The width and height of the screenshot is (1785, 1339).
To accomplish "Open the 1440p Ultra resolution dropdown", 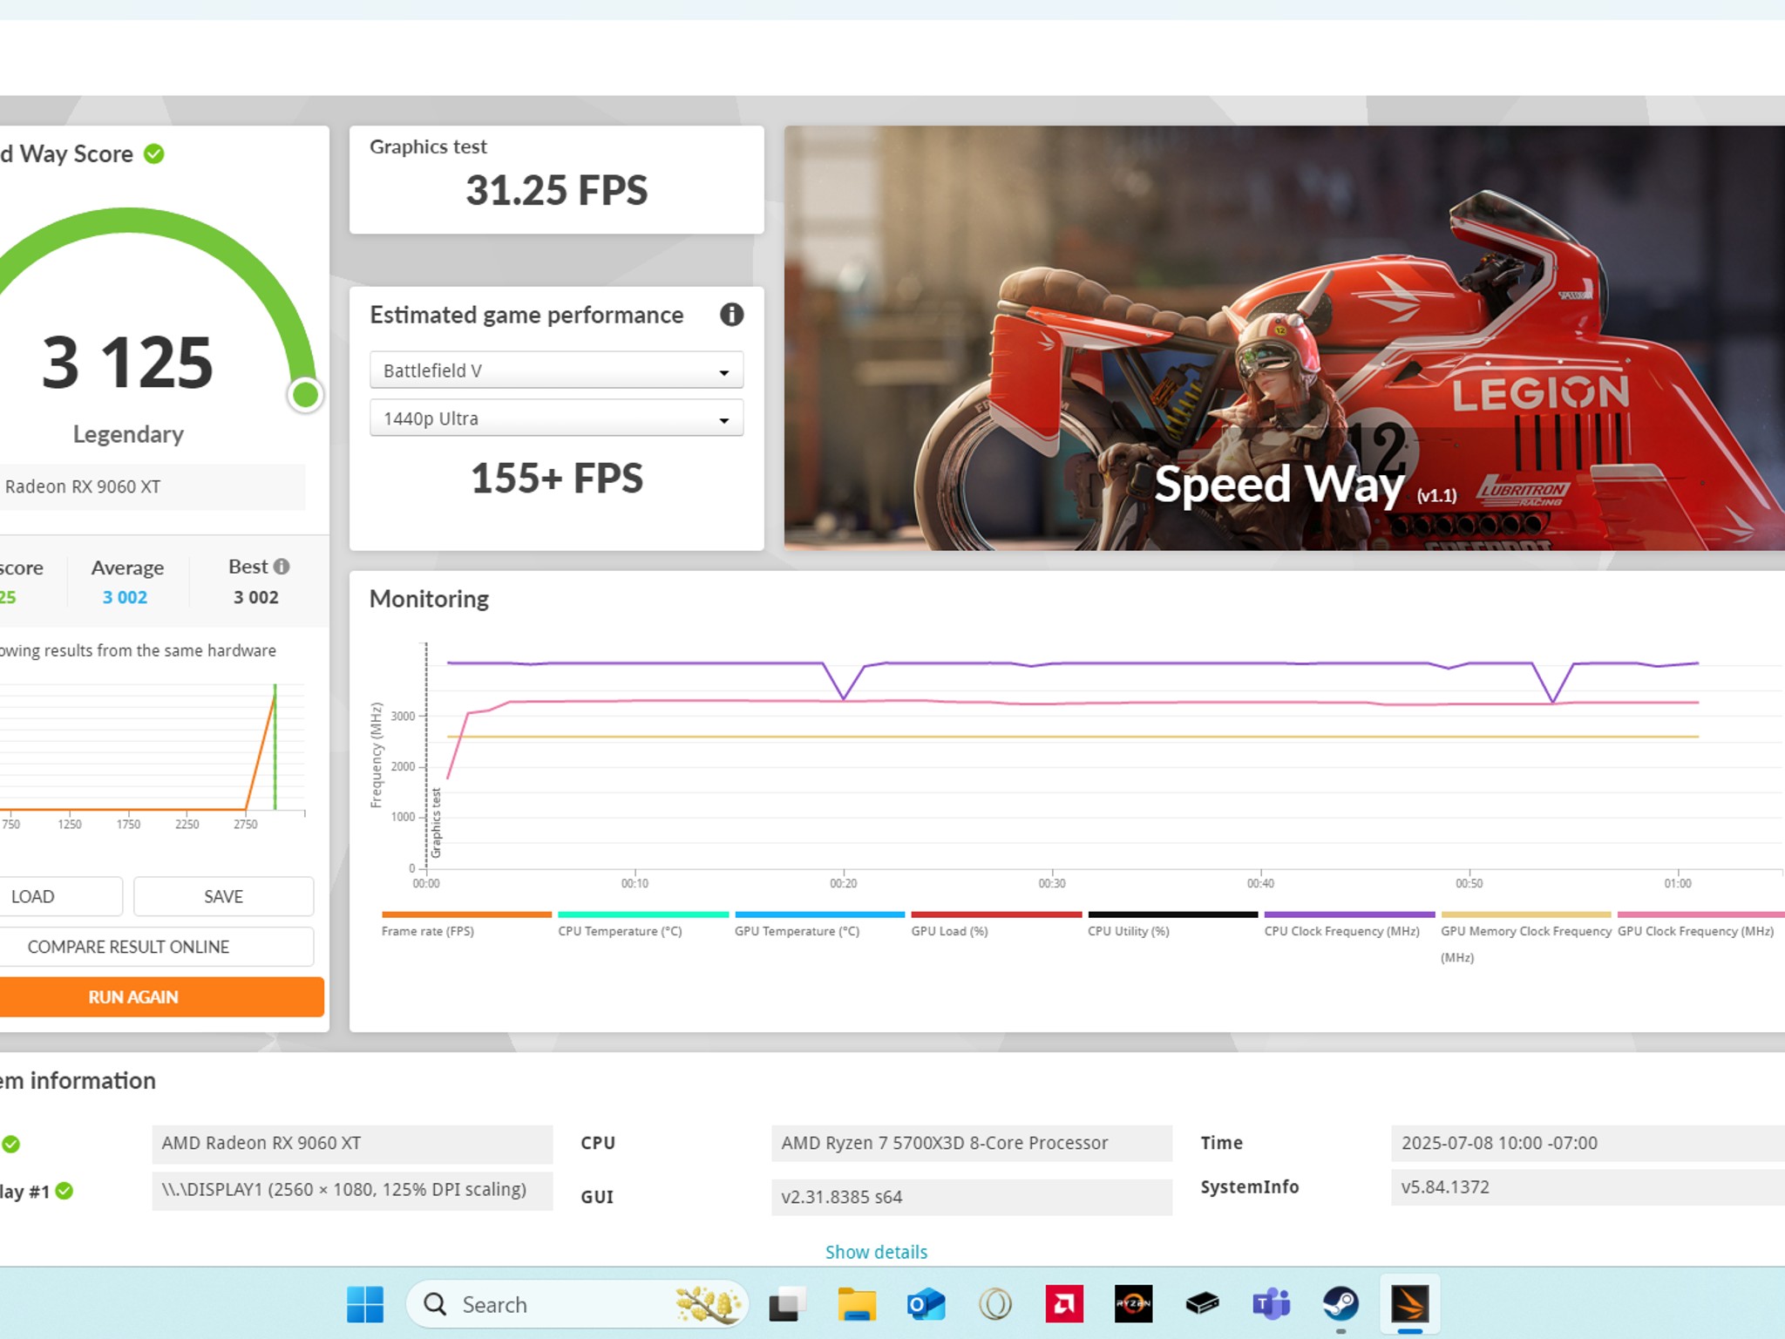I will pyautogui.click(x=556, y=418).
